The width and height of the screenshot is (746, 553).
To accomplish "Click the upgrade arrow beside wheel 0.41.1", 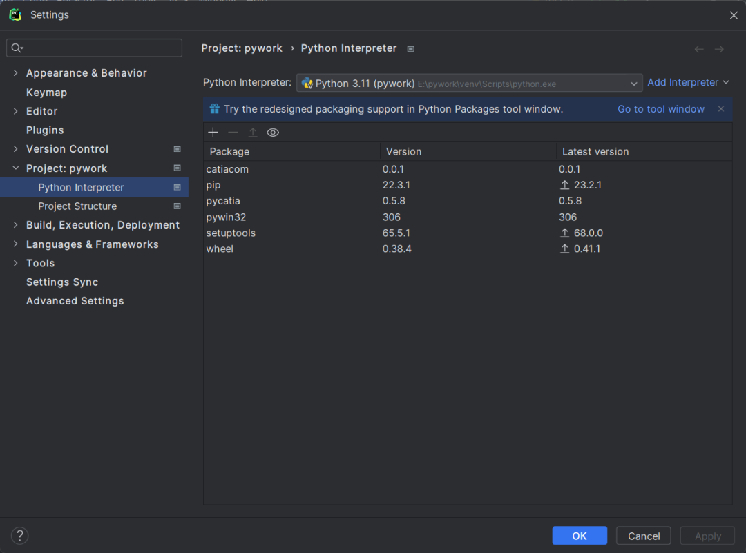I will (x=565, y=249).
